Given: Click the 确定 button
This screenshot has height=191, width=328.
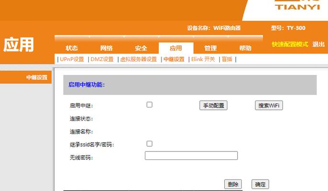Looking at the screenshot, I should tap(260, 184).
